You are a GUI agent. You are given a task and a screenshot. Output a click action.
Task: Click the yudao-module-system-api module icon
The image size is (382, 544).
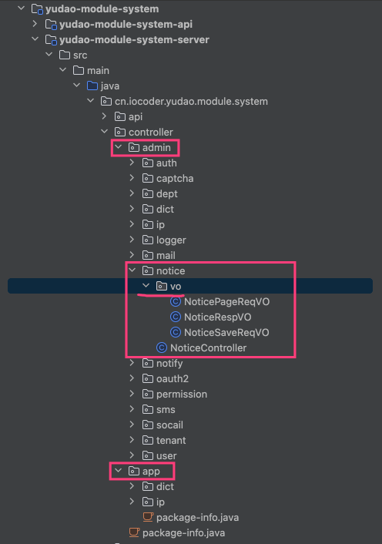pyautogui.click(x=51, y=25)
